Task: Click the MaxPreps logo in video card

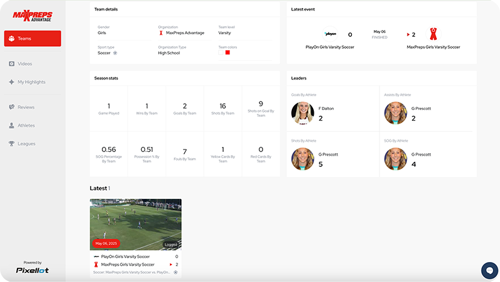Action: tap(96, 264)
